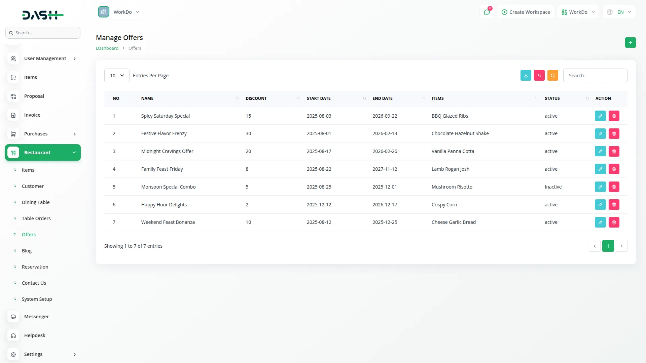
Task: Delete the Monsoon Special Combo offer
Action: coord(614,187)
